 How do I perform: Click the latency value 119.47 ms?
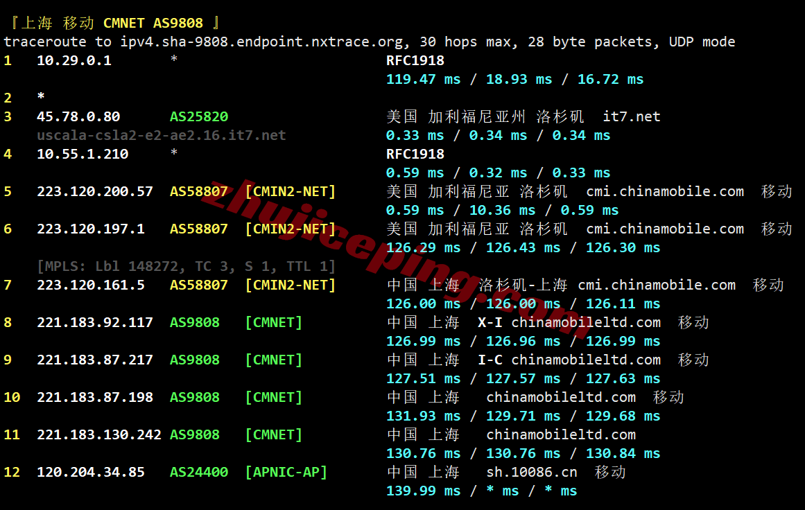pos(423,80)
